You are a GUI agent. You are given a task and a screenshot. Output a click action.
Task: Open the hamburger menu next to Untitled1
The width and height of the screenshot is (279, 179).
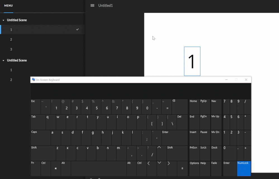pyautogui.click(x=92, y=6)
